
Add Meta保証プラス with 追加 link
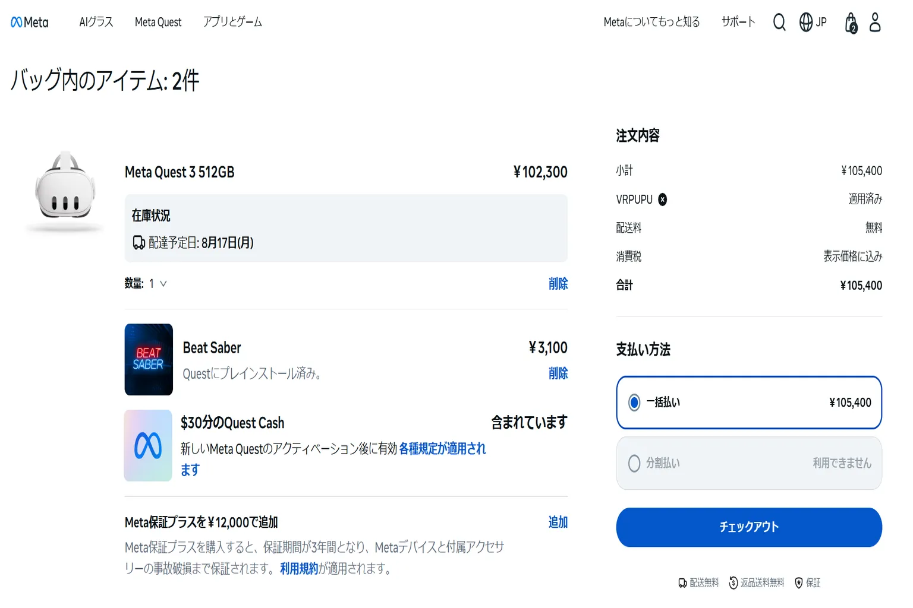coord(558,522)
